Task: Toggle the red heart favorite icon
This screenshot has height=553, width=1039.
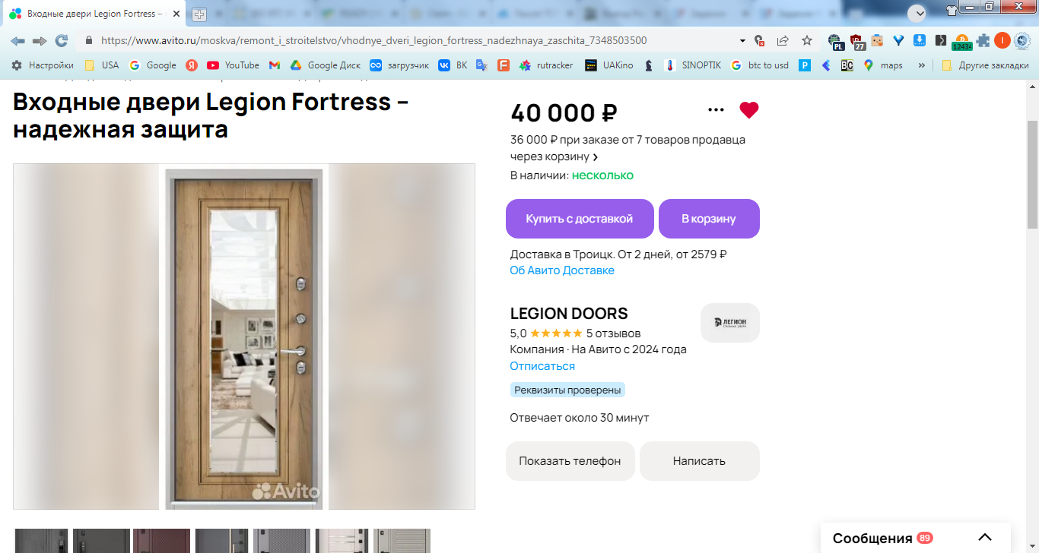Action: 749,110
